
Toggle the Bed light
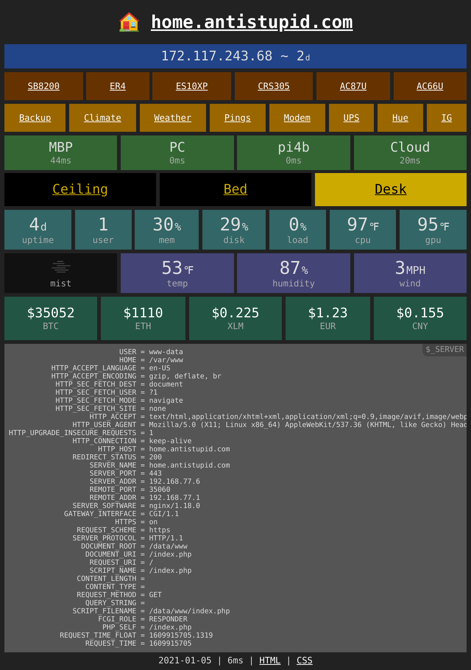[x=235, y=190]
